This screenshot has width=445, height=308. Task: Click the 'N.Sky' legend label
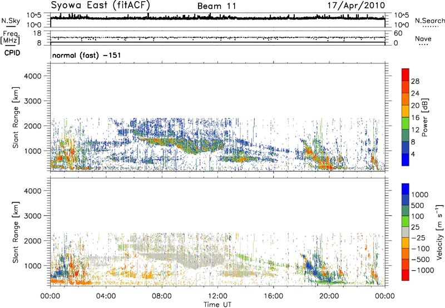coord(11,21)
